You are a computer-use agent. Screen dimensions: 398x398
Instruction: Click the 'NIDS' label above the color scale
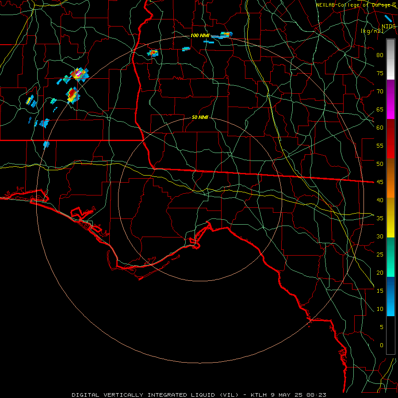point(388,27)
